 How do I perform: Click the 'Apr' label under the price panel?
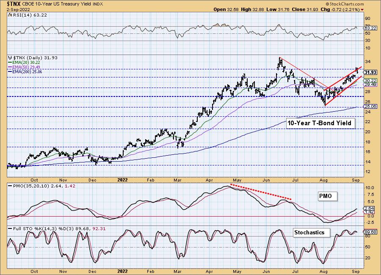pyautogui.click(x=209, y=180)
